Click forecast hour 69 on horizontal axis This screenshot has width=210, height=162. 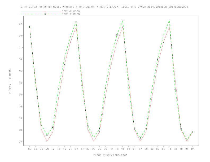pyautogui.click(x=164, y=149)
